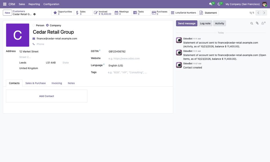Switch to the Sales & Purchase tab

point(35,83)
